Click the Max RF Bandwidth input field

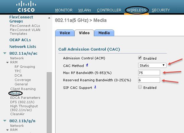149,73
